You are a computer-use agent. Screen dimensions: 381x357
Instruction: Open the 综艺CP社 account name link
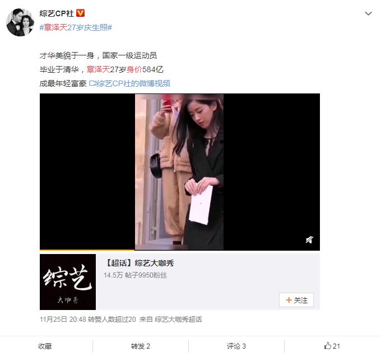click(57, 13)
